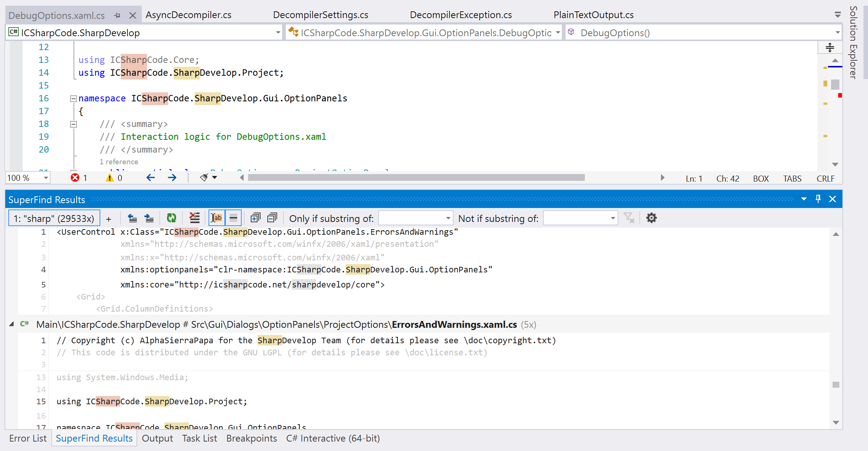868x451 pixels.
Task: Click the BOX selection mode indicator
Action: (761, 179)
